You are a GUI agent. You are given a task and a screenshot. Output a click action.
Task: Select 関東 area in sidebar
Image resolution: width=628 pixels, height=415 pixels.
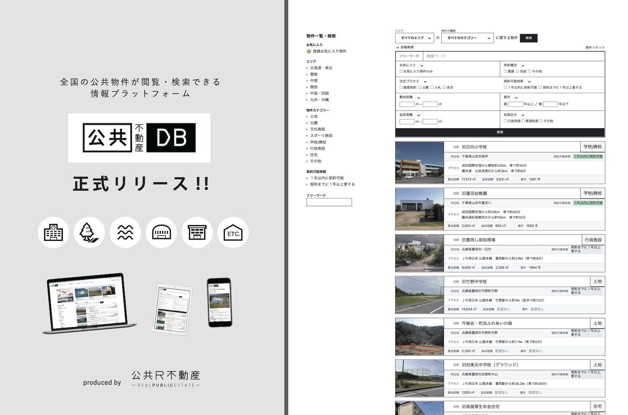pyautogui.click(x=314, y=74)
